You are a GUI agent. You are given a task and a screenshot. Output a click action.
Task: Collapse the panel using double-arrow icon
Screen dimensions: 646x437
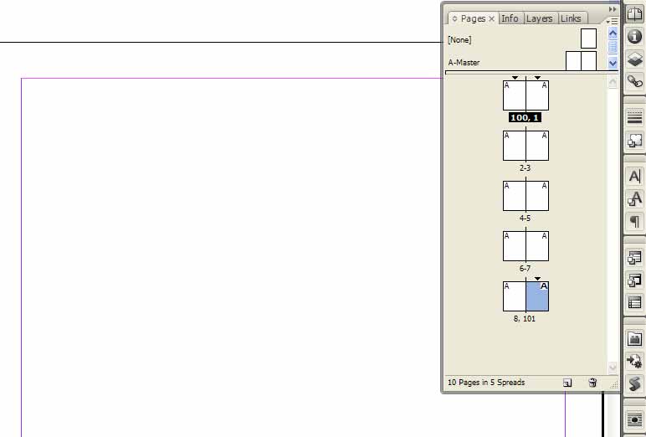coord(613,9)
